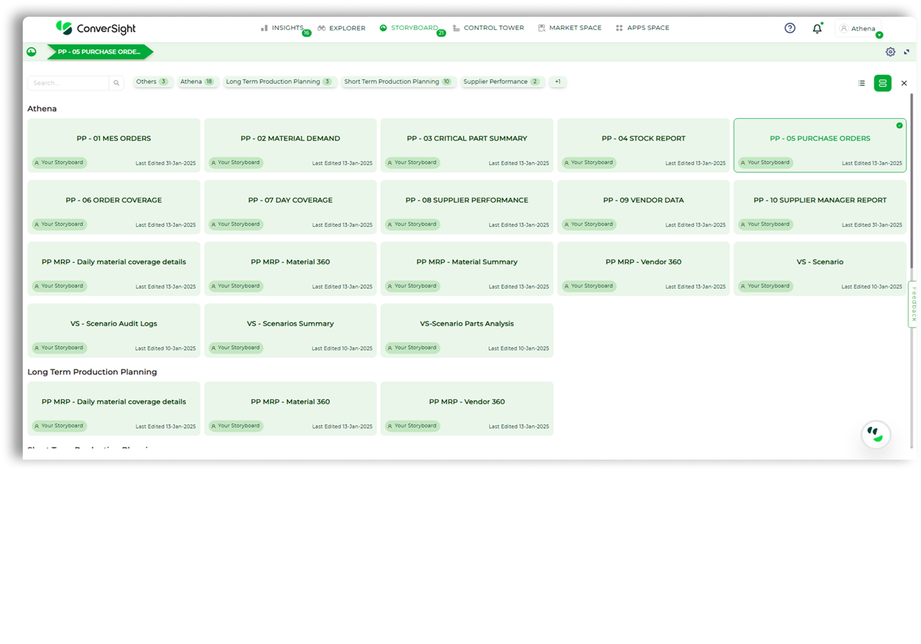921x644 pixels.
Task: Click the Athena section heading
Action: [x=42, y=109]
